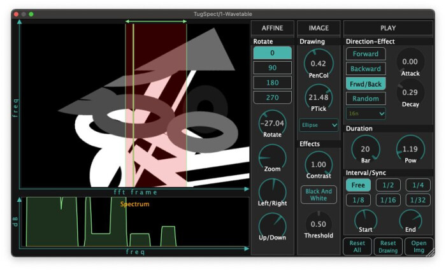The height and width of the screenshot is (270, 446).
Task: Select the 1/4 interval sync
Action: (x=418, y=185)
